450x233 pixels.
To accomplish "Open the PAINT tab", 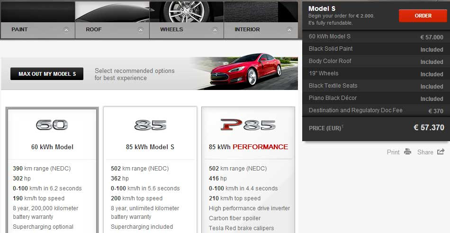I will pyautogui.click(x=37, y=29).
